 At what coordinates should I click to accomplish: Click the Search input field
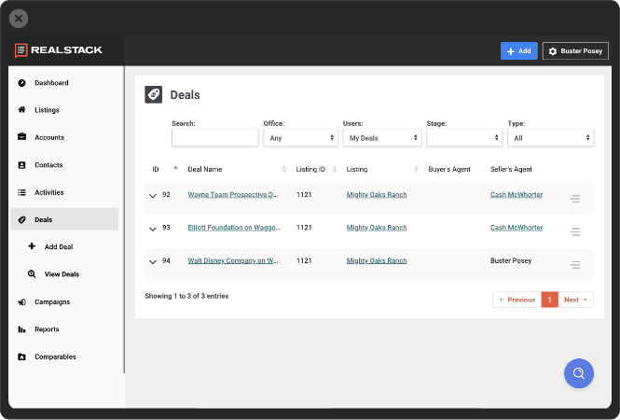214,137
